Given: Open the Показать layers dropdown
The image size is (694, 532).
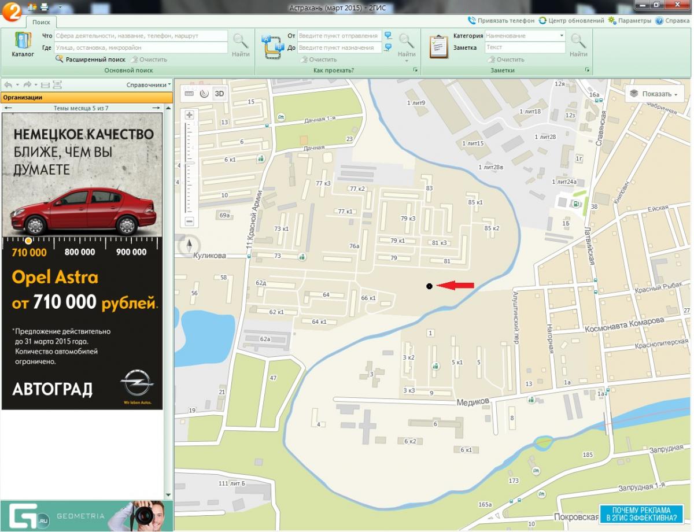Looking at the screenshot, I should coord(654,94).
